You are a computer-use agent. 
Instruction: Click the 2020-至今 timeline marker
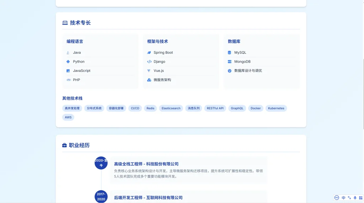pos(101,163)
